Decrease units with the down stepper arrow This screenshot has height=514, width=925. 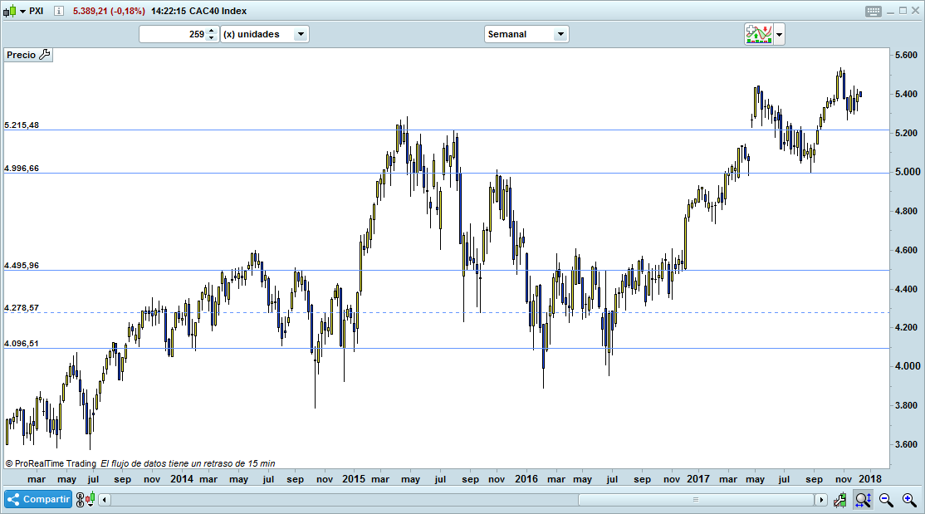point(212,38)
